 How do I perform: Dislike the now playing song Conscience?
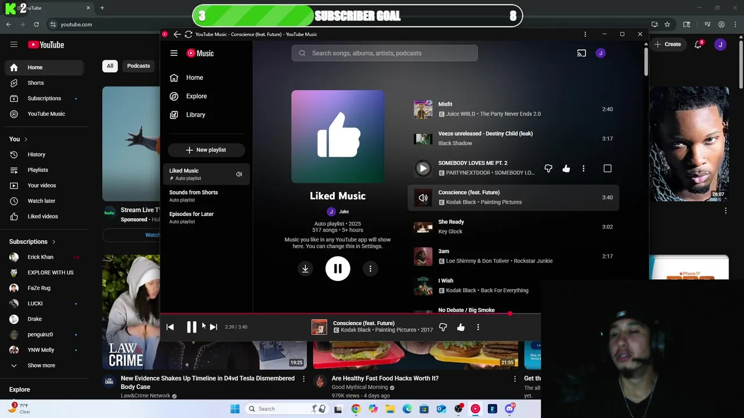443,327
